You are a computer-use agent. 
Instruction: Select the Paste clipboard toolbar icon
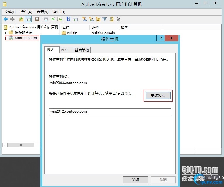[x=37, y=19]
